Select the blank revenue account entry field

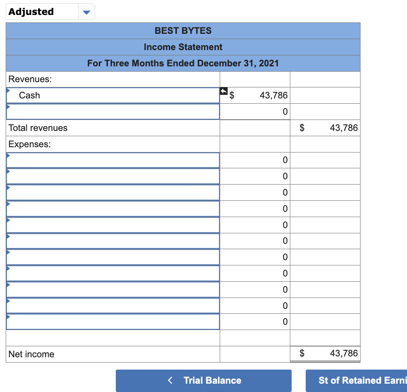pos(112,112)
